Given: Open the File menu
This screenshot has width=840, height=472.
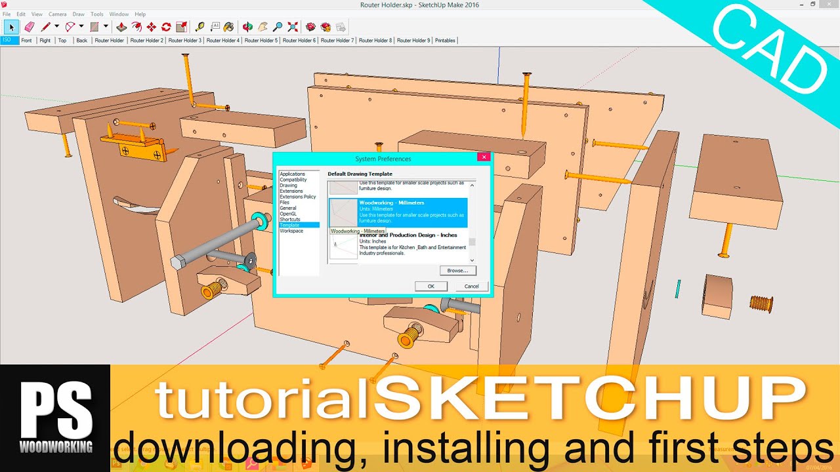Looking at the screenshot, I should (7, 14).
